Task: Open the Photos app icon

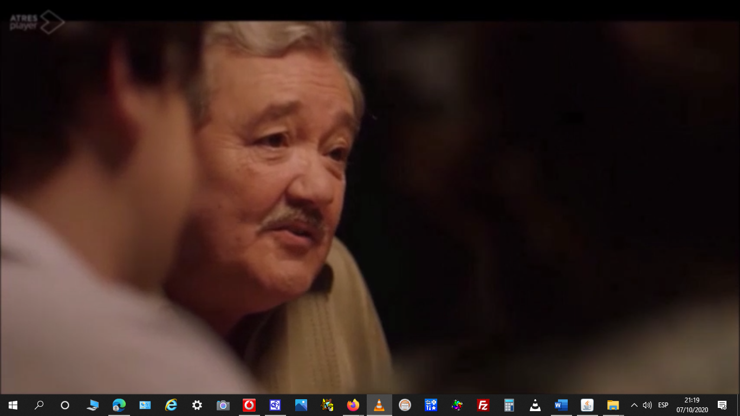Action: point(301,405)
